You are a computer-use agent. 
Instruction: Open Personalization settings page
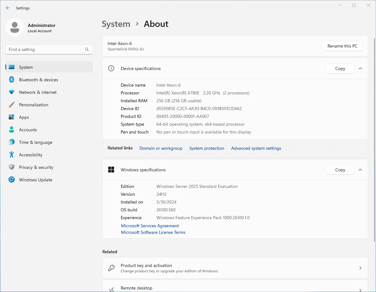click(49, 105)
